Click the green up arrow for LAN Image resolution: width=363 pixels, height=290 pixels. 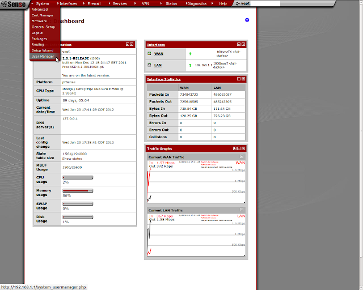tap(190, 65)
